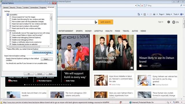Open MSN settings gear icon
This screenshot has height=104, width=185.
click(x=169, y=22)
